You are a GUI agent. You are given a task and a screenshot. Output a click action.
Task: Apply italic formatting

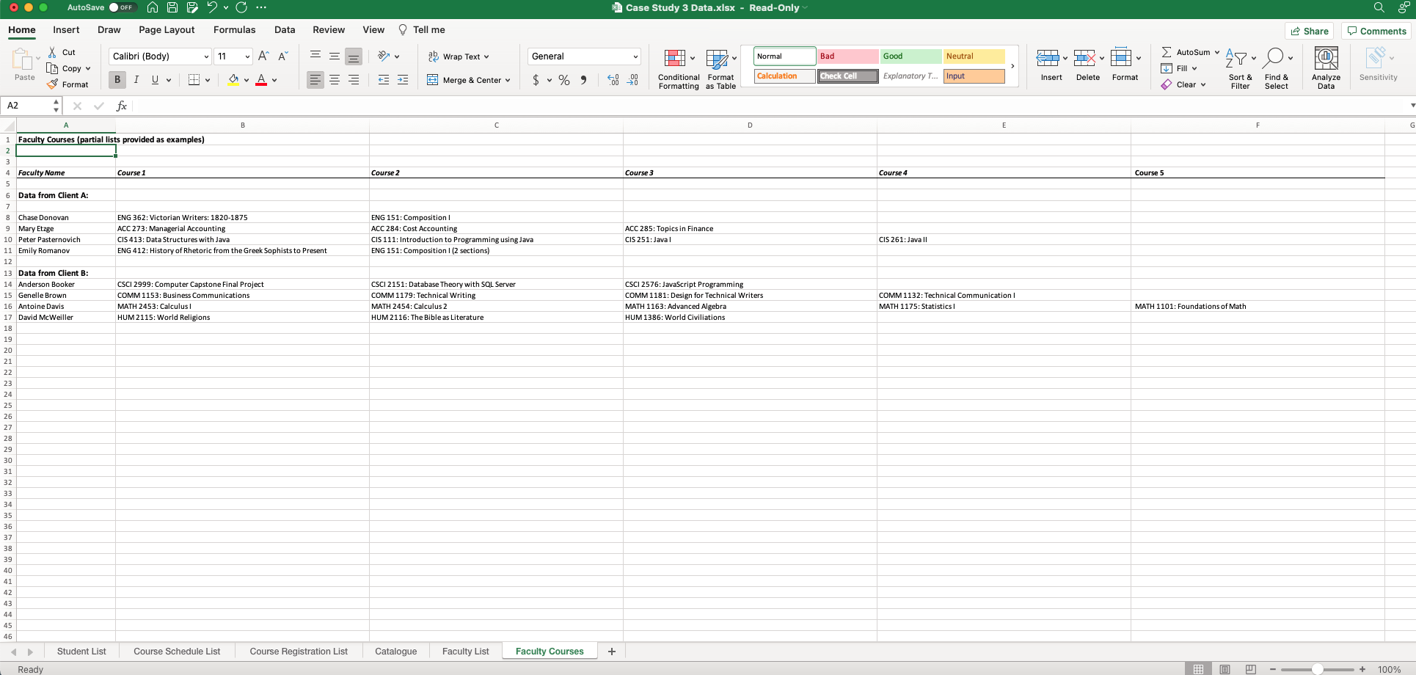point(136,79)
